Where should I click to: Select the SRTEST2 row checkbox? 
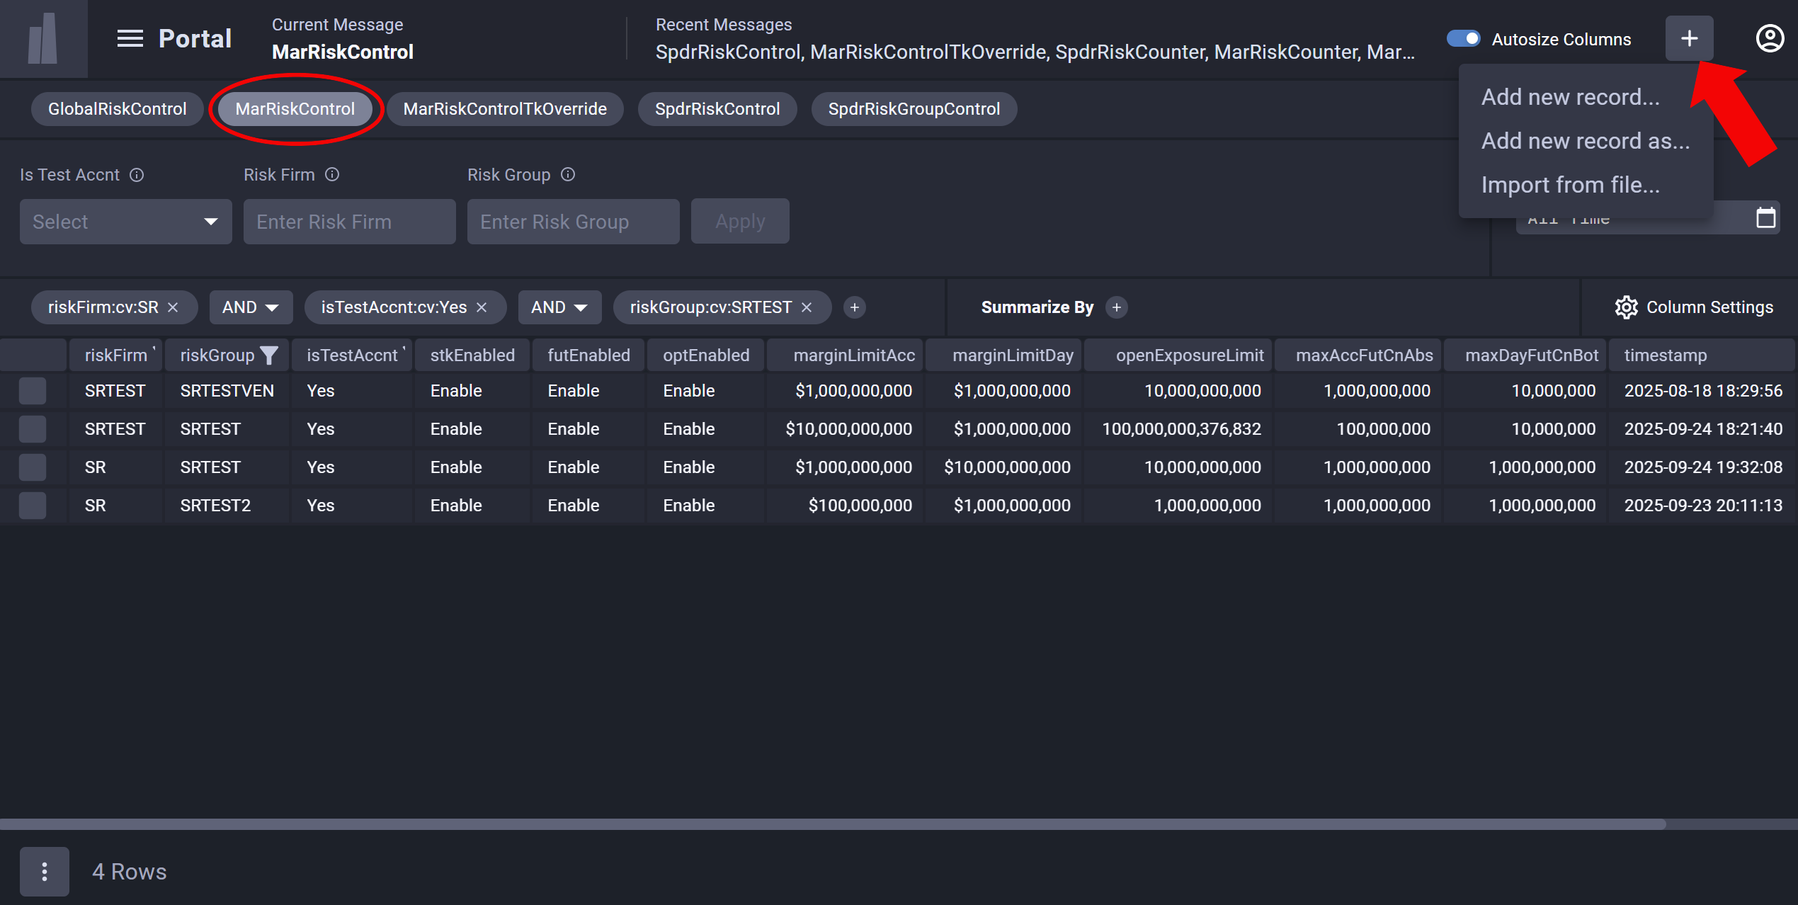[33, 506]
